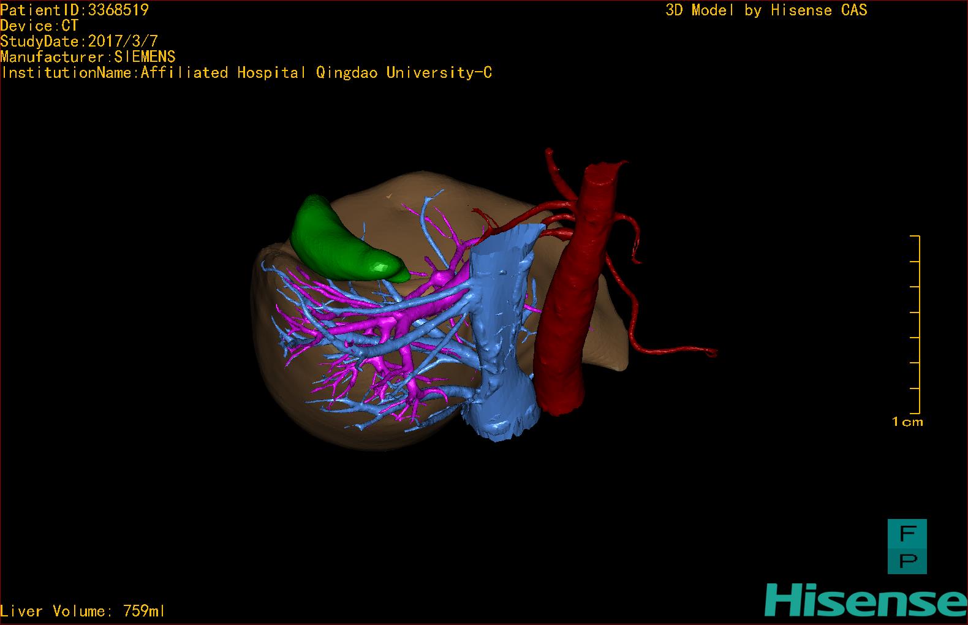
Task: Click the "3D Model by Hisense CAS" text
Action: click(x=766, y=10)
